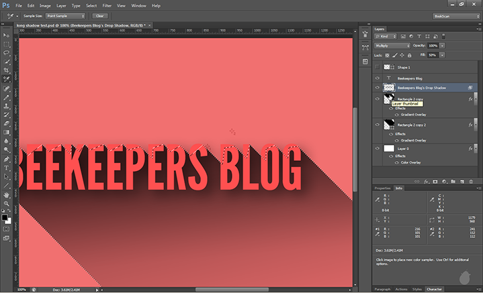This screenshot has width=483, height=293.
Task: Toggle visibility of Layer 0
Action: (x=376, y=148)
